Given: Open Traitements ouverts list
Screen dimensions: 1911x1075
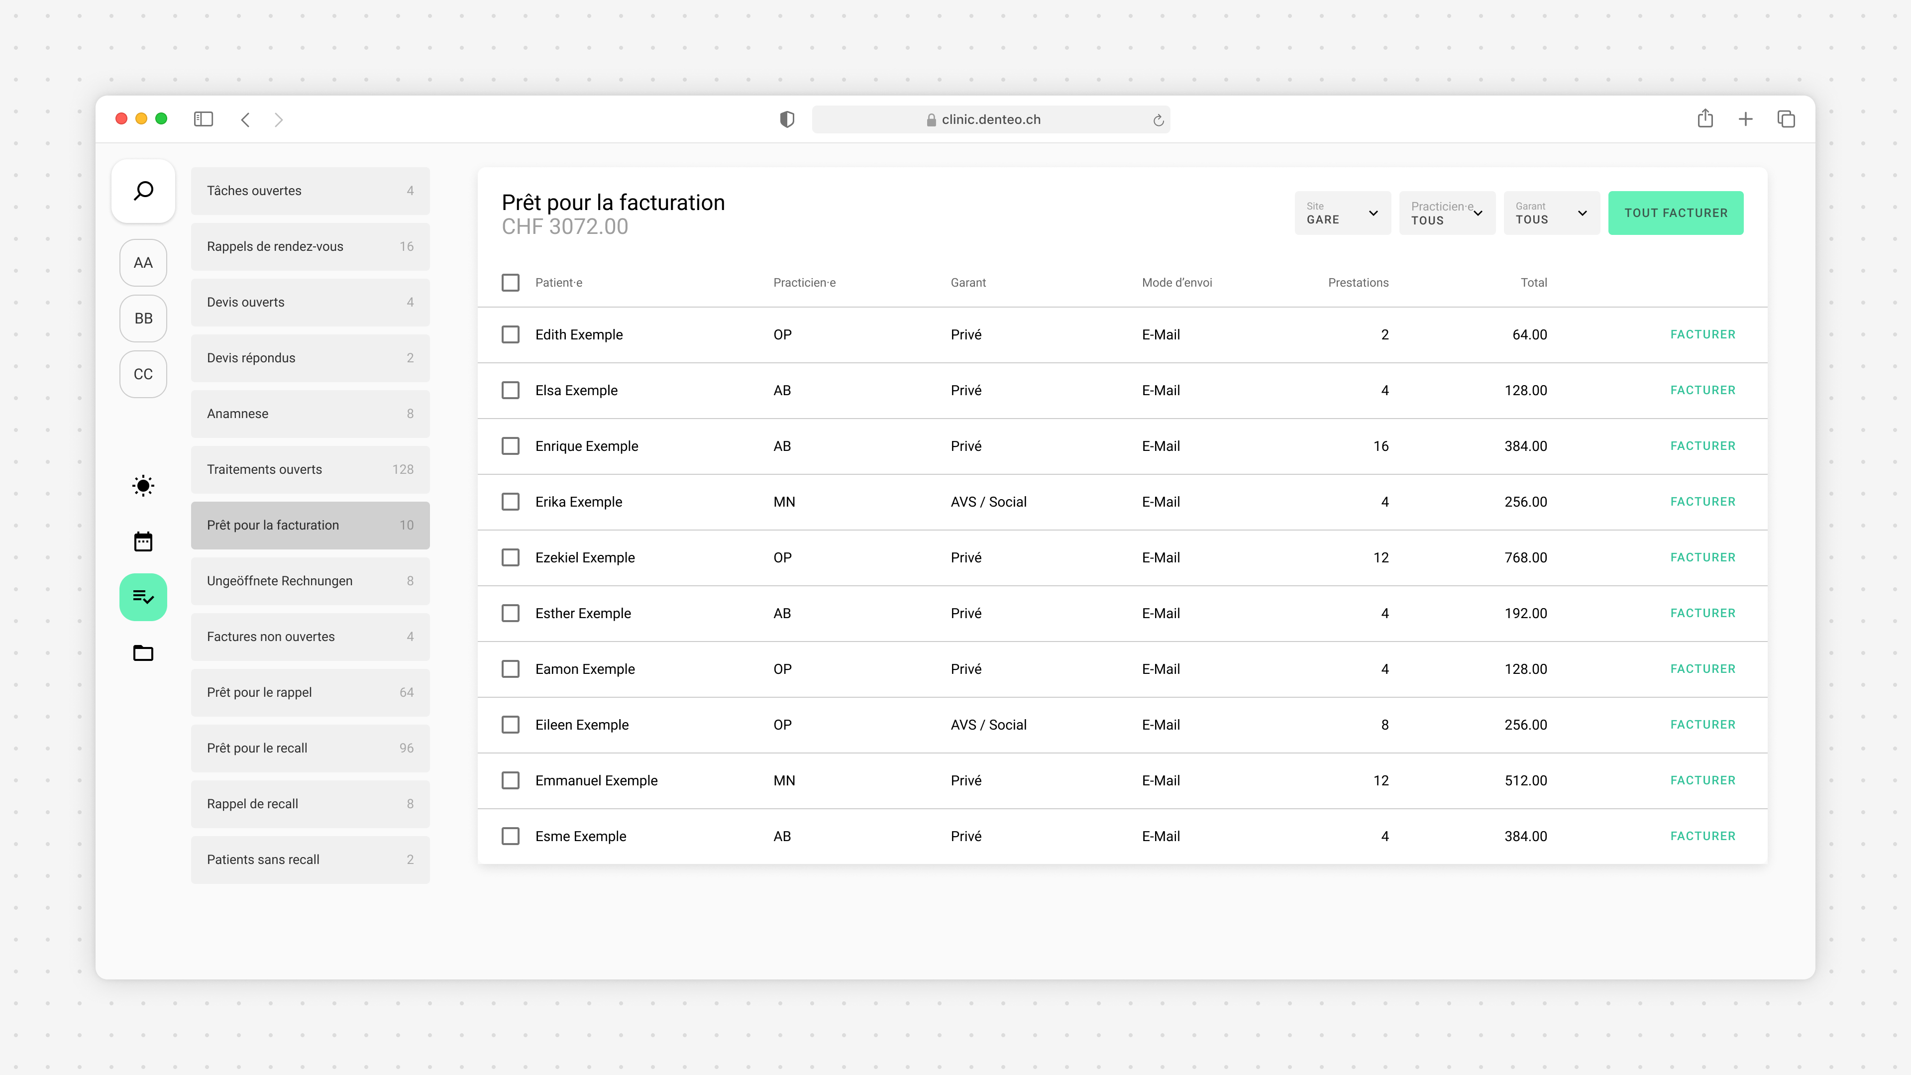Looking at the screenshot, I should click(310, 470).
